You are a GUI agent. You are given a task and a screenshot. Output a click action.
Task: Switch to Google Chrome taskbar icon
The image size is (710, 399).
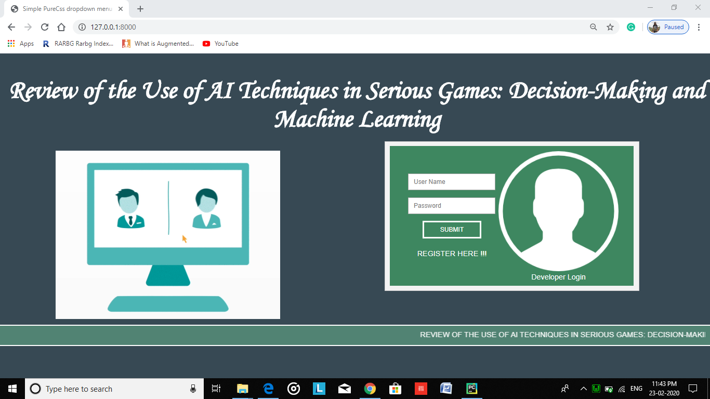(x=370, y=389)
